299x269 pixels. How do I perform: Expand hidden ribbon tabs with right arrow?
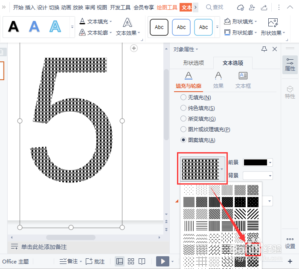pyautogui.click(x=195, y=7)
